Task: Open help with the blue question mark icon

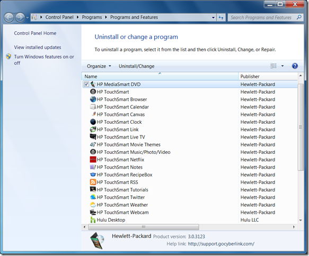Action: pyautogui.click(x=295, y=66)
